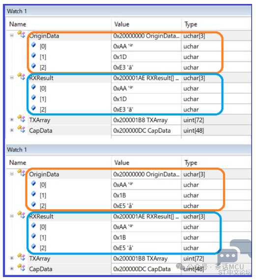Collapse RXResult in upper Watch 1 window
This screenshot has width=256, height=280.
pos(12,78)
